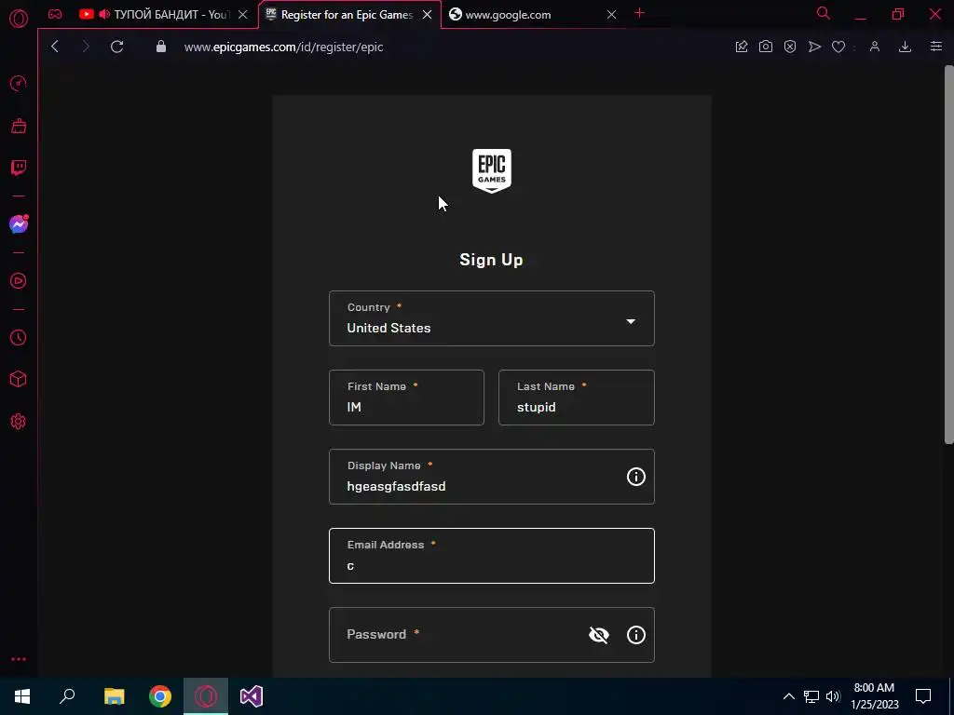The height and width of the screenshot is (715, 954).
Task: Open Messenger panel in sidebar
Action: [x=19, y=224]
